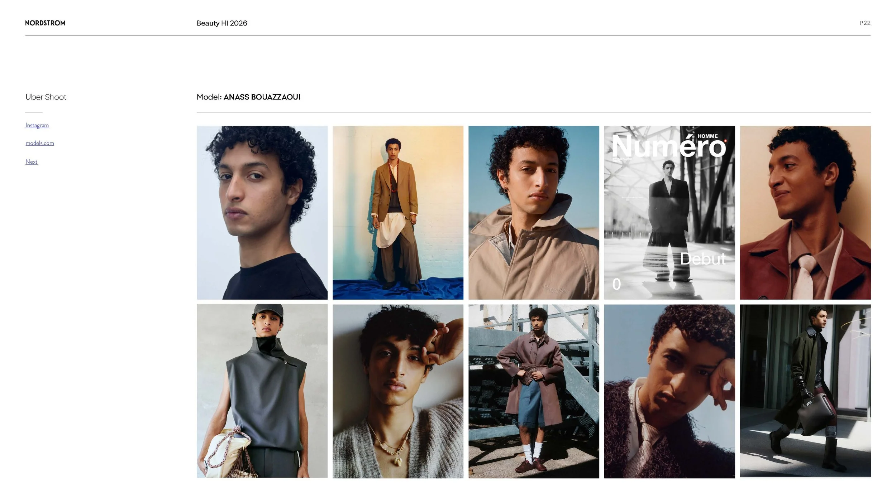896x503 pixels.
Task: Select the close-up headshot in black t-shirt
Action: (x=262, y=212)
